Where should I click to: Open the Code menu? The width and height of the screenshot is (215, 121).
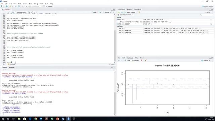10,4
